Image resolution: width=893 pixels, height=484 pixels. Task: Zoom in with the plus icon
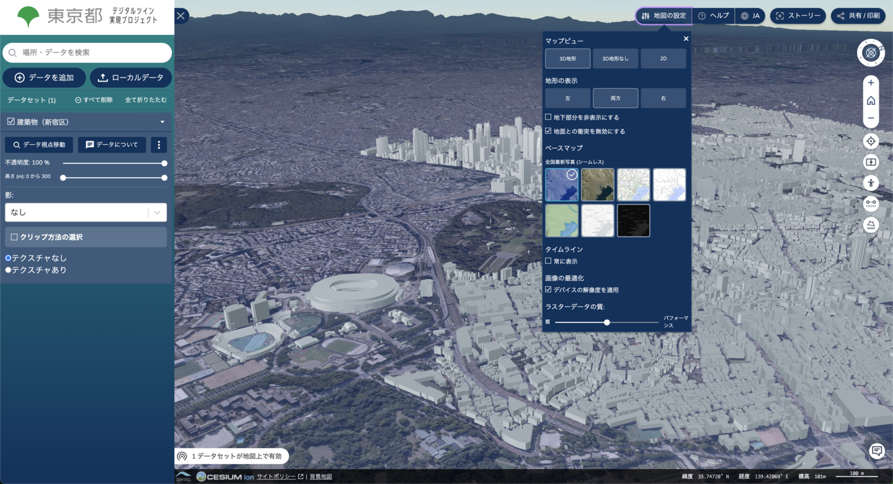point(871,83)
